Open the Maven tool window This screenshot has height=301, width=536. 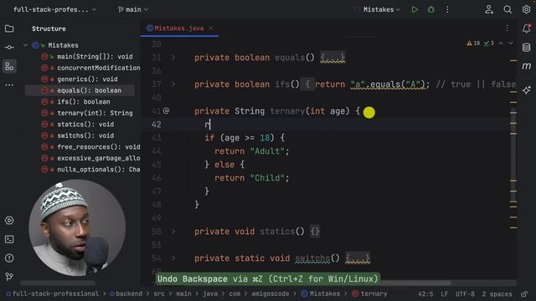click(527, 66)
